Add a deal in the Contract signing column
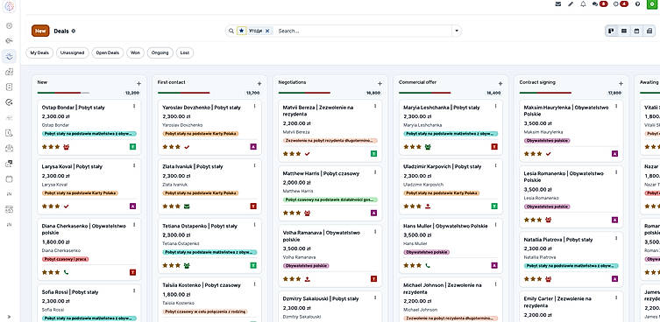The width and height of the screenshot is (660, 322). (621, 84)
